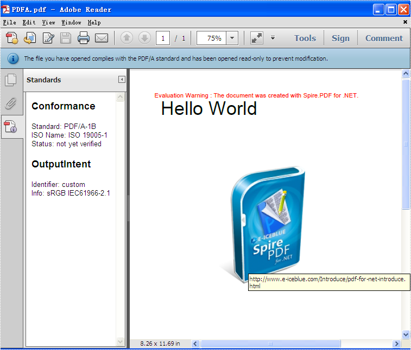Click horizontal scrollbar right arrow
This screenshot has width=411, height=350.
point(396,343)
